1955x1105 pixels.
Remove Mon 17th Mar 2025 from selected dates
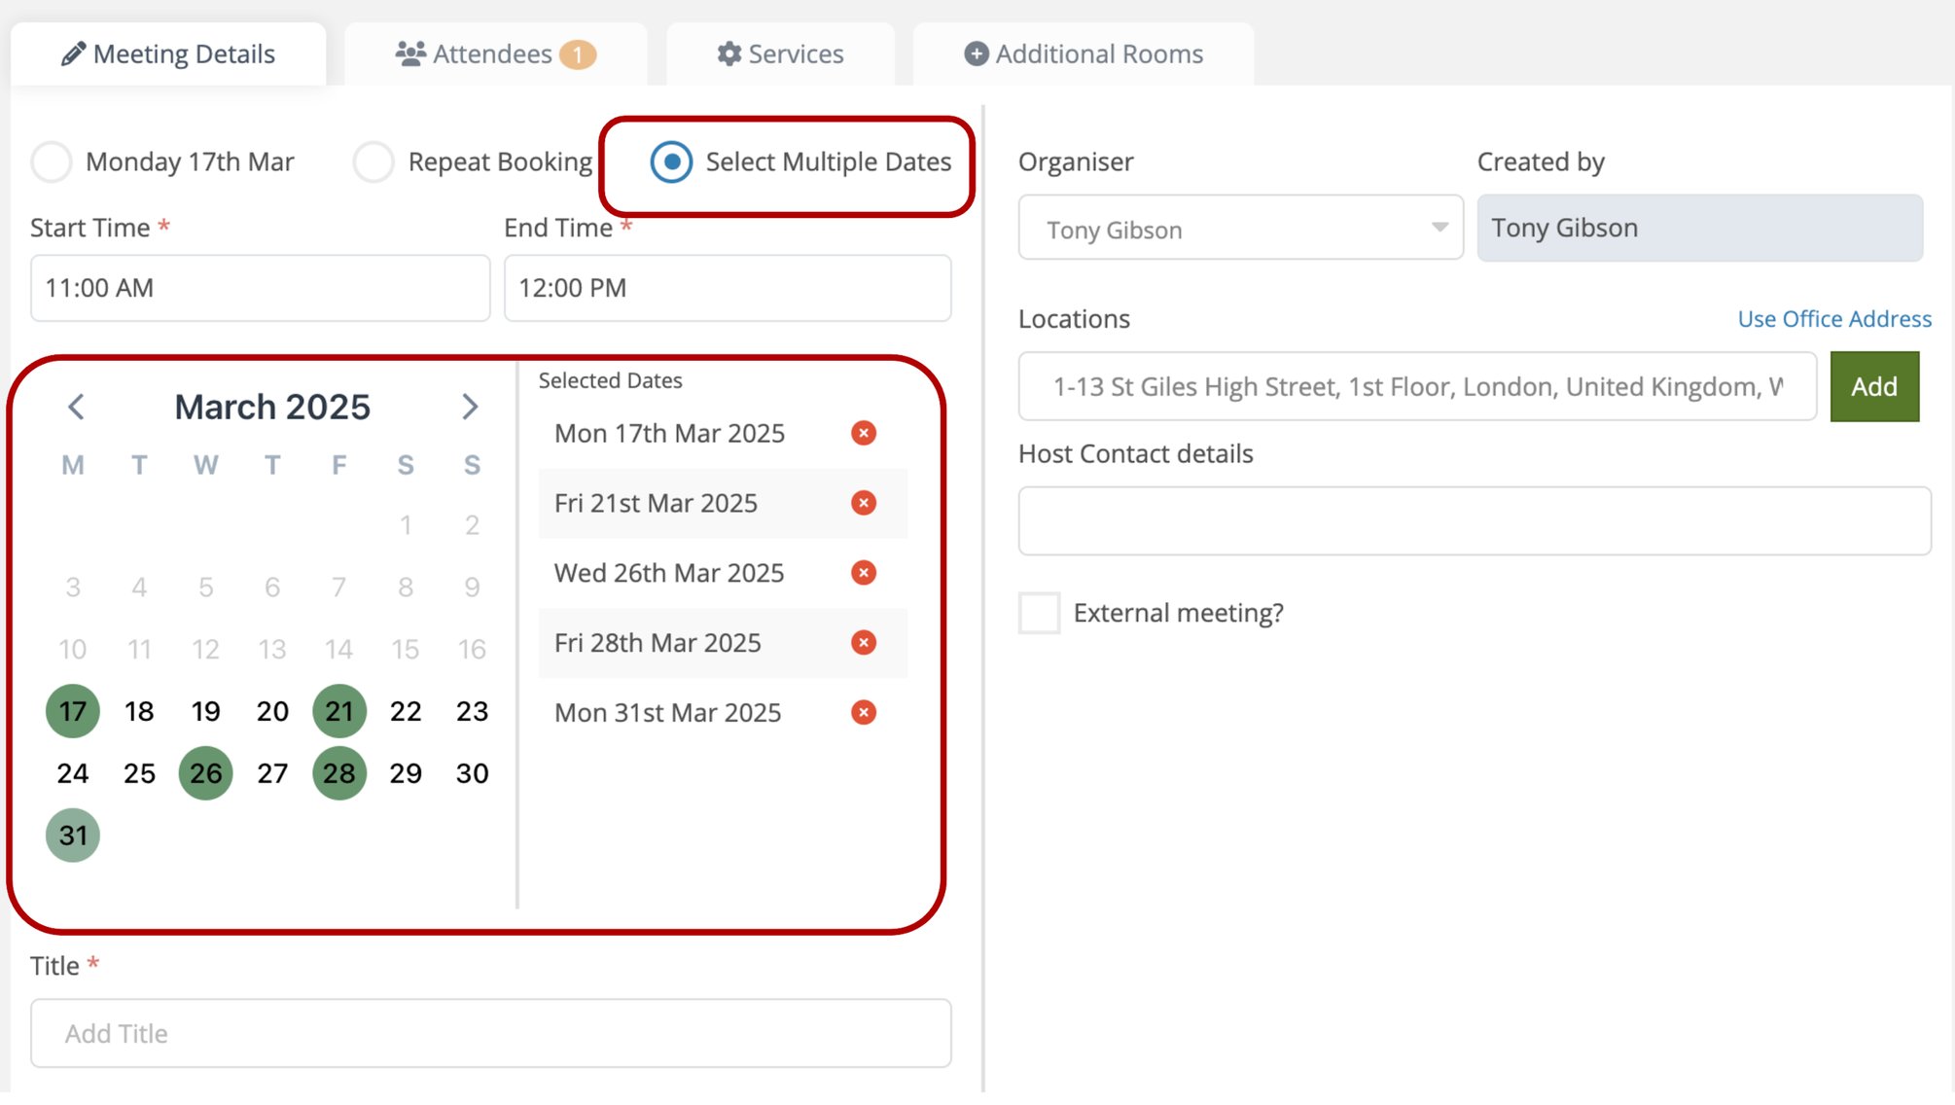[863, 433]
